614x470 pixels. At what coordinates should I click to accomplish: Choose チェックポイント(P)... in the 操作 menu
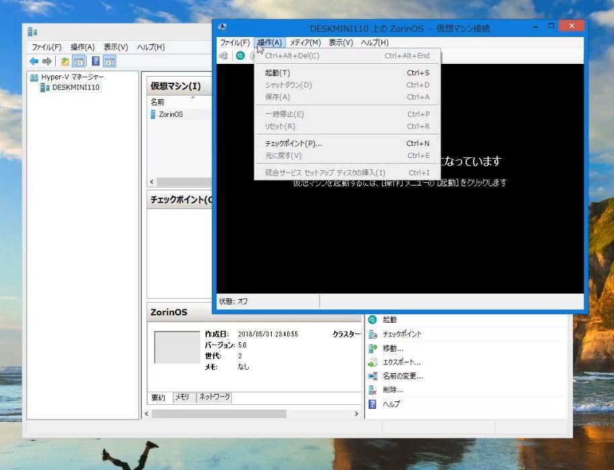click(293, 143)
